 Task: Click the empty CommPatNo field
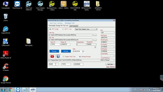(x=107, y=56)
